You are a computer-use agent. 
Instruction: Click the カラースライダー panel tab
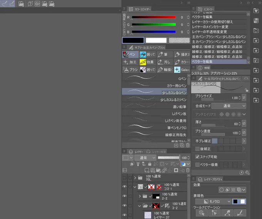click(140, 9)
